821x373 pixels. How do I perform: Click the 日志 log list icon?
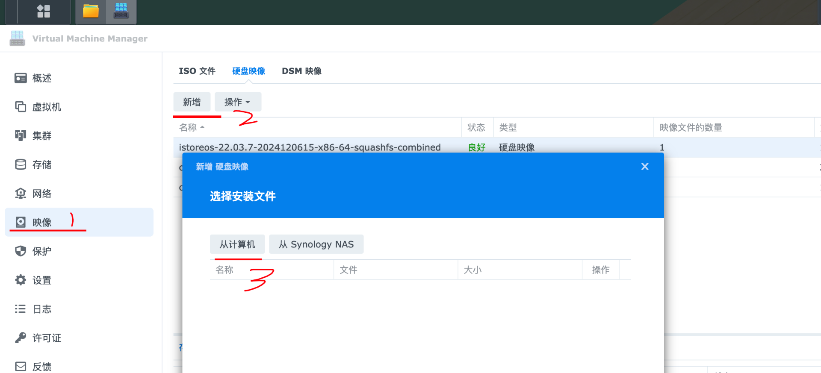pos(21,309)
